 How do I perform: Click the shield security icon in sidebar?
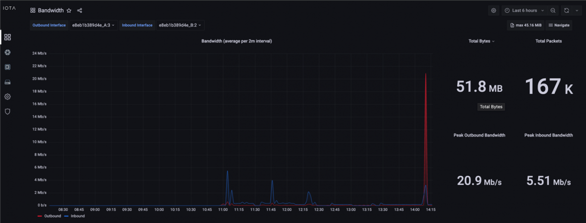pyautogui.click(x=7, y=112)
